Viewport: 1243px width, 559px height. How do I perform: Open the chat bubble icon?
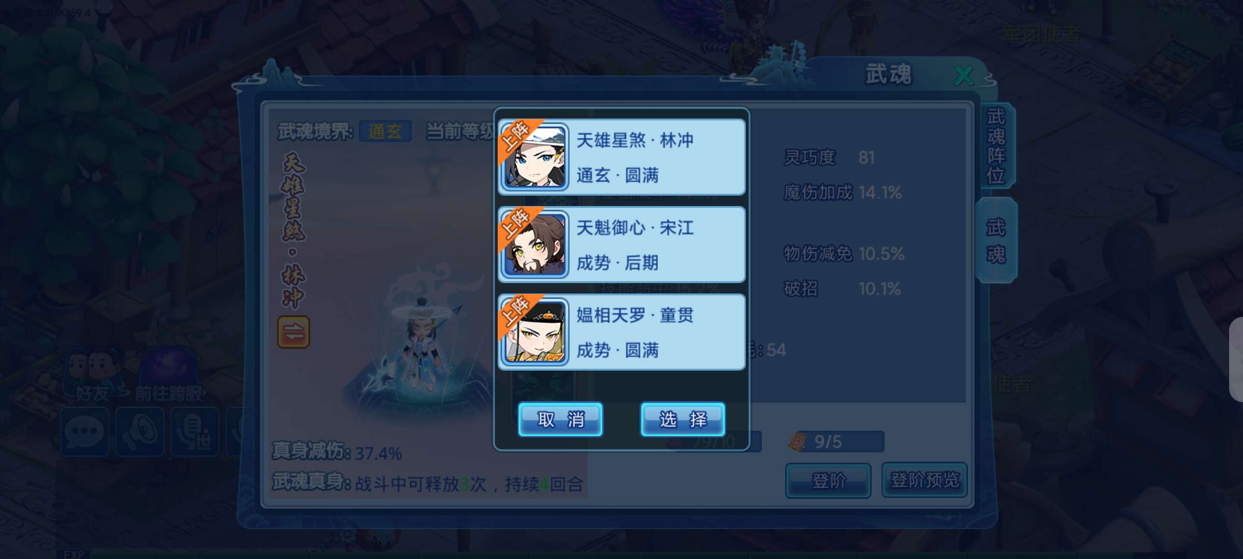[x=85, y=432]
